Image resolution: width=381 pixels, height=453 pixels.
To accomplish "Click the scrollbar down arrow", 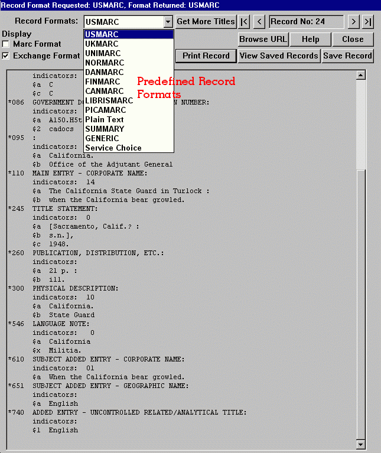I will [x=361, y=444].
